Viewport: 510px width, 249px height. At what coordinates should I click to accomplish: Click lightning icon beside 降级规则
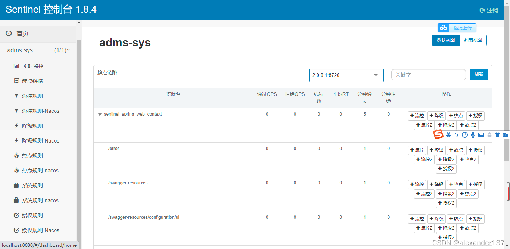(x=16, y=125)
